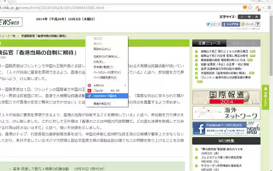The width and height of the screenshot is (273, 171).
Task: Choose ページのソースを表示(V) menu entry
Action: coord(107,72)
